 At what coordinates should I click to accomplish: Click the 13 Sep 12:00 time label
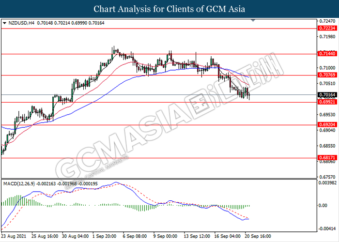tap(197, 236)
